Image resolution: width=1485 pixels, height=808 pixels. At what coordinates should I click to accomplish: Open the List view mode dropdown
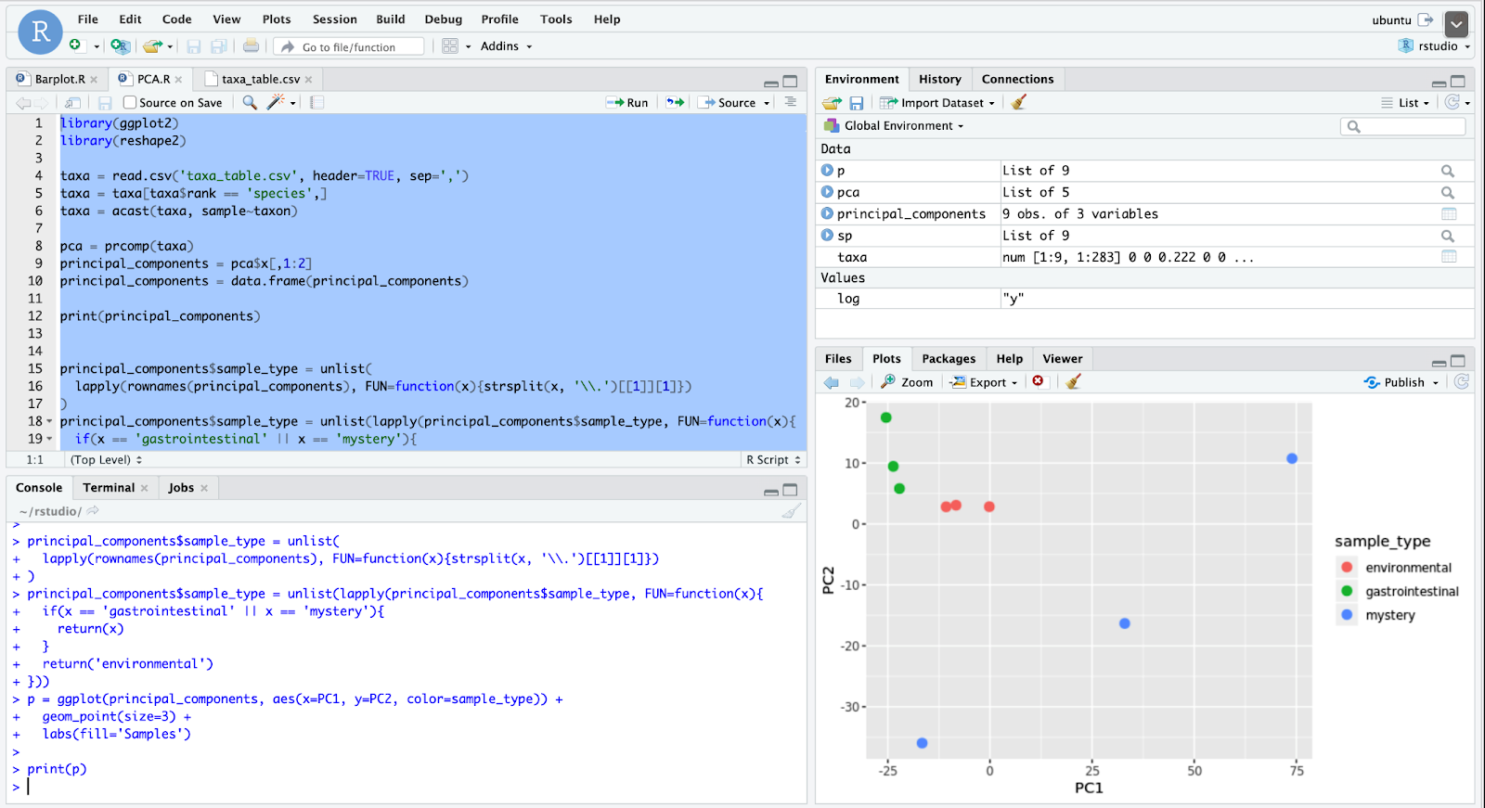point(1405,103)
